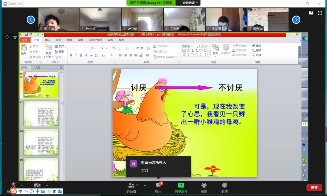This screenshot has width=327, height=196.
Task: Open the 视图 ribbon tab
Action: pyautogui.click(x=121, y=40)
